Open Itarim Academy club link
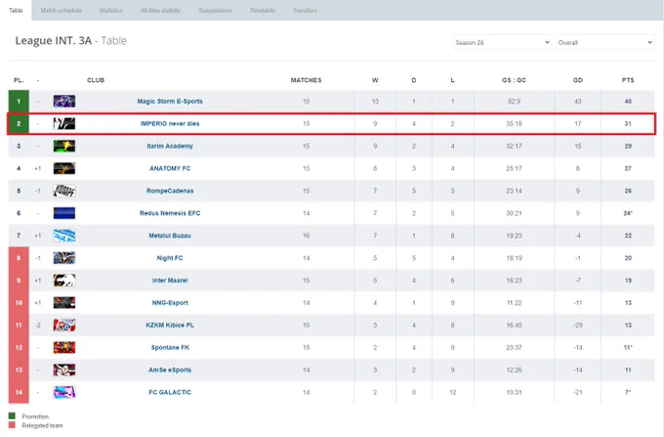 pos(170,147)
